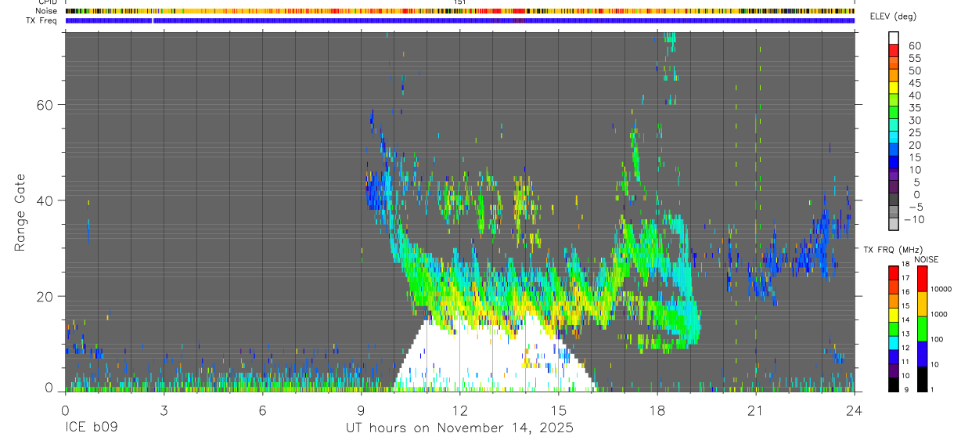The height and width of the screenshot is (444, 961).
Task: Click the 'TX FRQ (MHz)' legend title
Action: coord(893,250)
